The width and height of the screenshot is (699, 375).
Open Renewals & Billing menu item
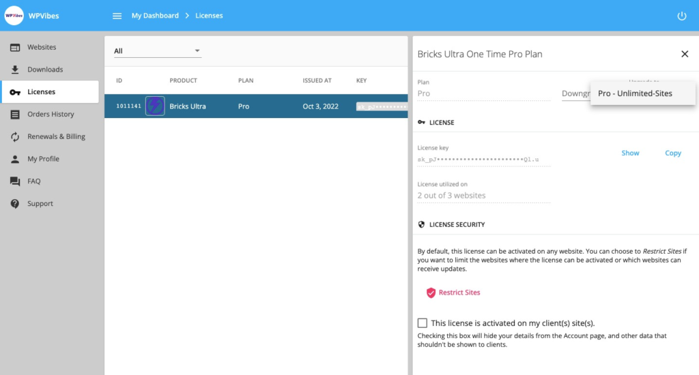tap(50, 136)
